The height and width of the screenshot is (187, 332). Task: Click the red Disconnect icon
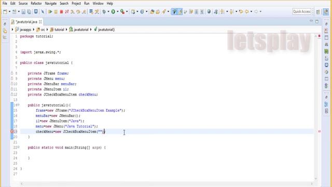67,11
